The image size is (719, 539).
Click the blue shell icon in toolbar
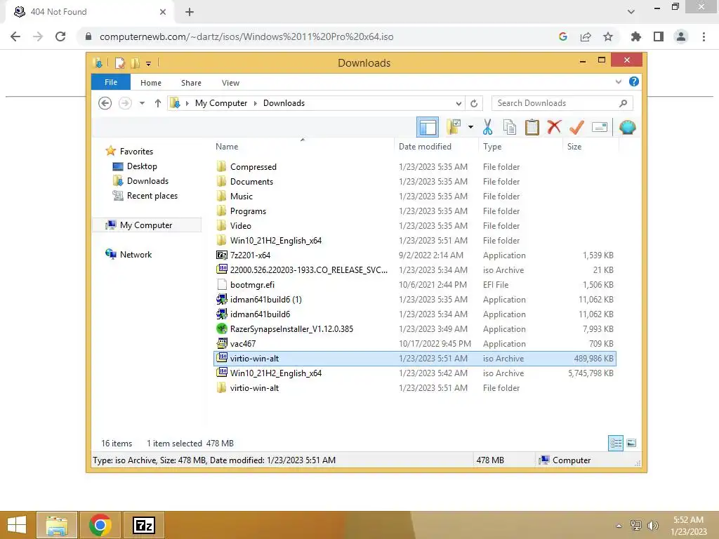[627, 127]
